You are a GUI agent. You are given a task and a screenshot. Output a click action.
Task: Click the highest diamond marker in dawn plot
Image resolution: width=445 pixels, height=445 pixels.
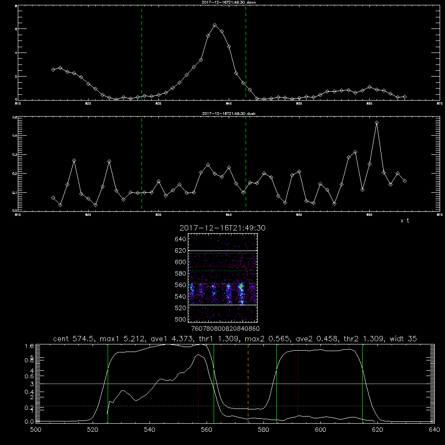pyautogui.click(x=215, y=25)
